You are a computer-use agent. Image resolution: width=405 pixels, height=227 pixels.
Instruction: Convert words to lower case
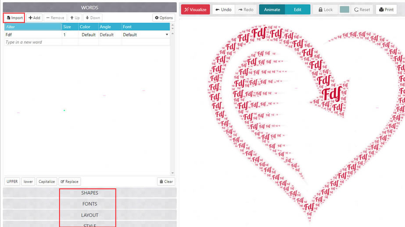[28, 182]
